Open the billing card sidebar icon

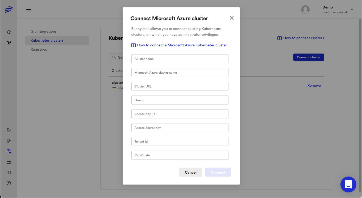9,162
